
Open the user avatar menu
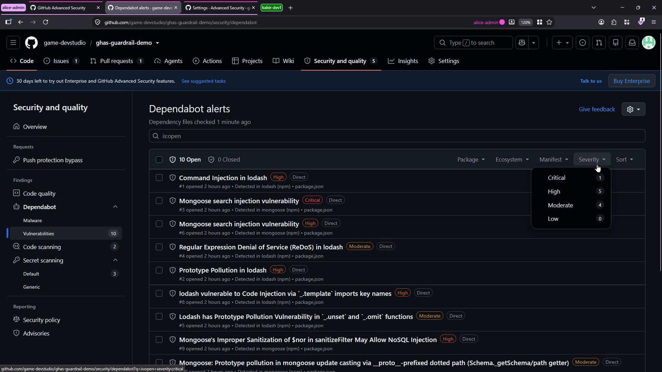click(649, 43)
